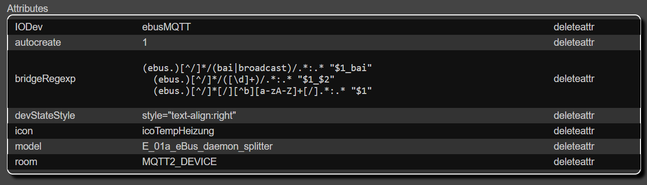Select the MQTT2_DEVICE room value

[x=180, y=162]
